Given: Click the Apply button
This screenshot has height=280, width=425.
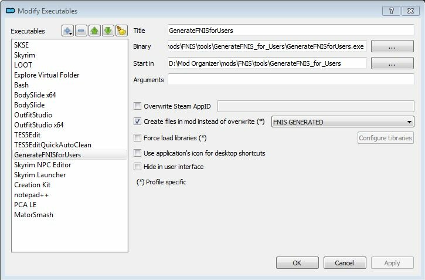Looking at the screenshot, I should [392, 262].
